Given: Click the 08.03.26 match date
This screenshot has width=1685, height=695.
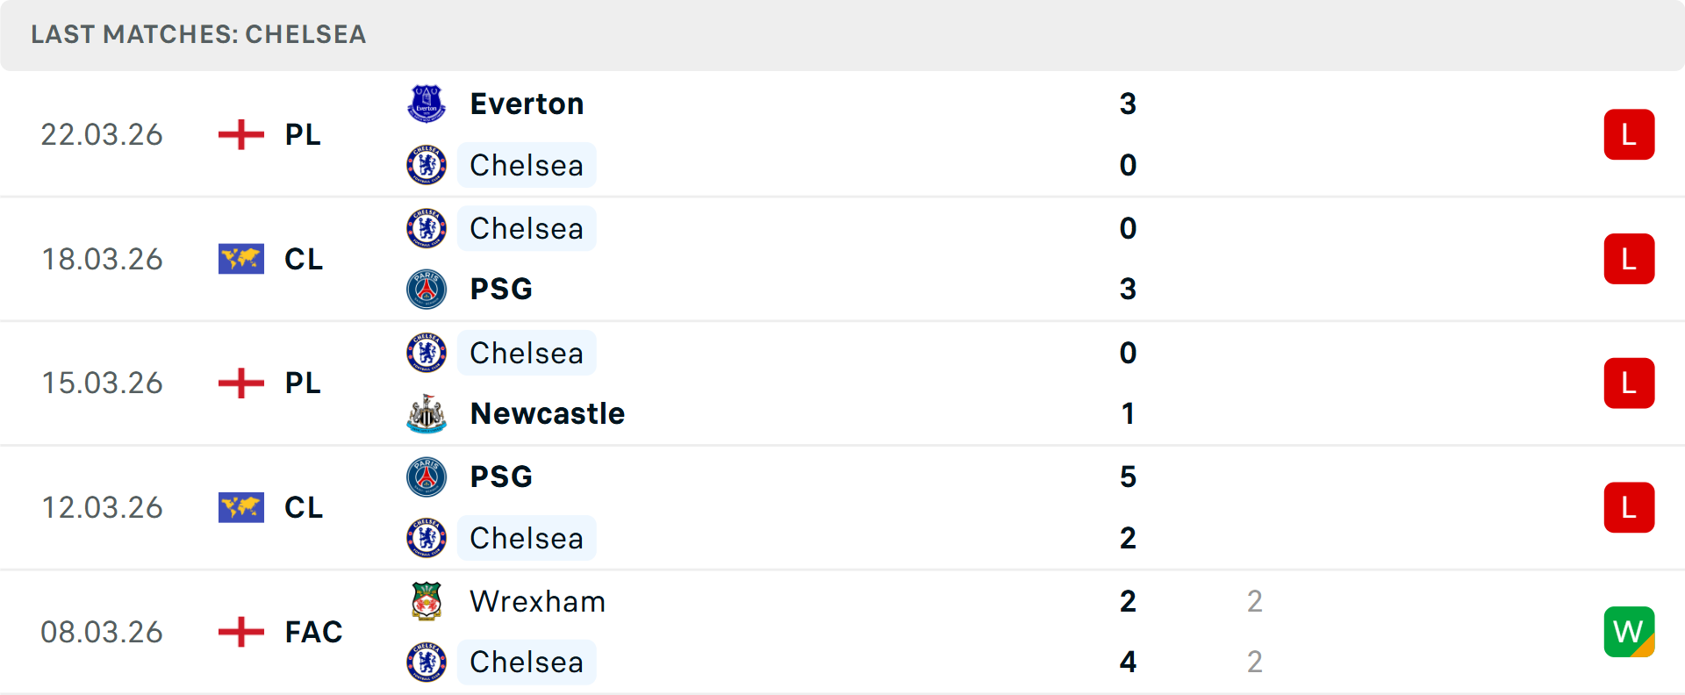Looking at the screenshot, I should (102, 632).
